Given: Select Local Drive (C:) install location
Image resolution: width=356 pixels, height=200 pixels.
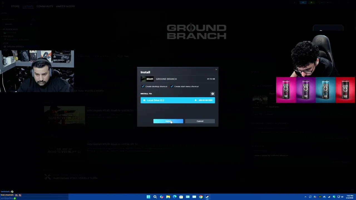Looking at the screenshot, I should click(x=178, y=100).
